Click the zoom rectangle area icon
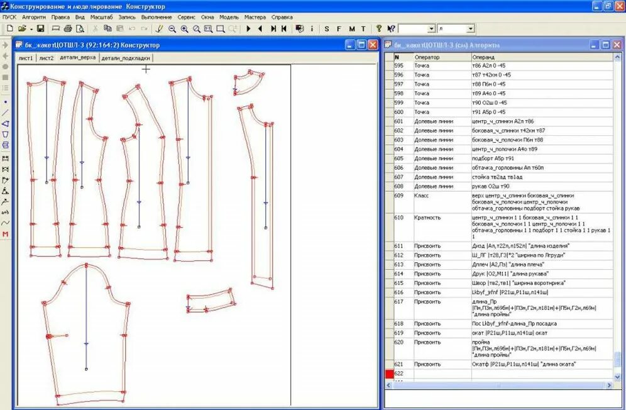Image resolution: width=626 pixels, height=410 pixels. (x=221, y=29)
